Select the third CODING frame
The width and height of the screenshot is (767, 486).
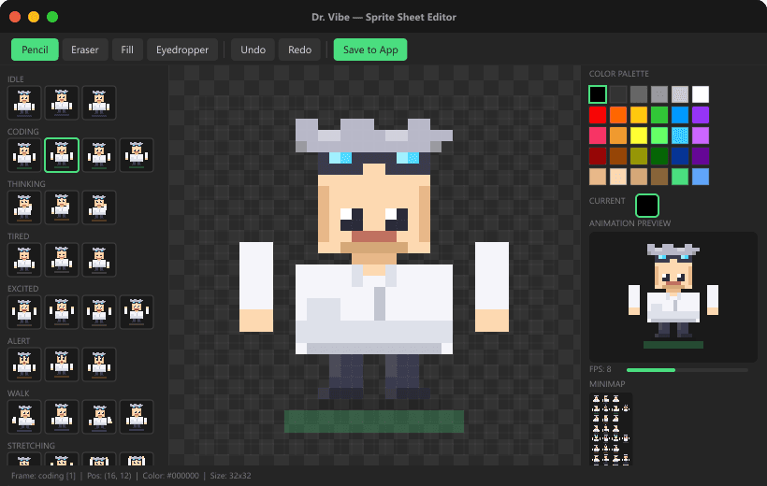coord(99,155)
